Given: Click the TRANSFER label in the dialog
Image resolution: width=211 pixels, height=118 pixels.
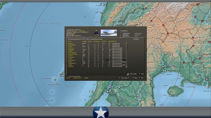Looking at the screenshot, I should click(136, 39).
